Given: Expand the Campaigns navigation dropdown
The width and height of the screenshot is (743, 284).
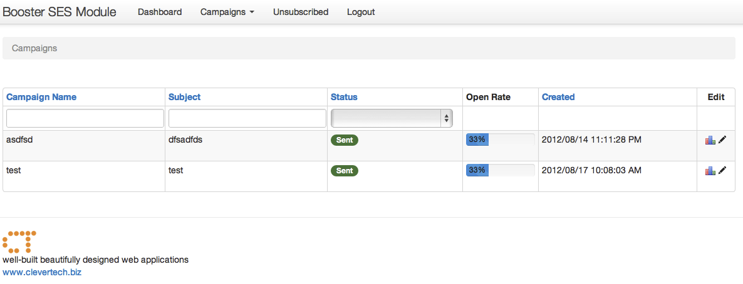Looking at the screenshot, I should coord(227,12).
